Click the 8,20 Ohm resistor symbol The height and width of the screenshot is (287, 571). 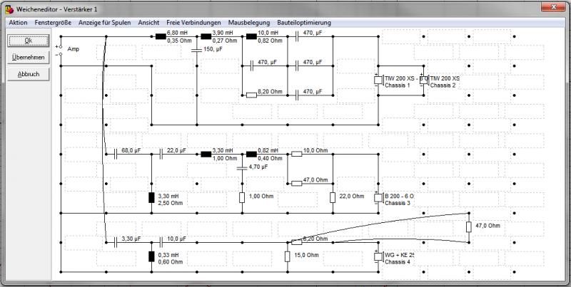251,95
